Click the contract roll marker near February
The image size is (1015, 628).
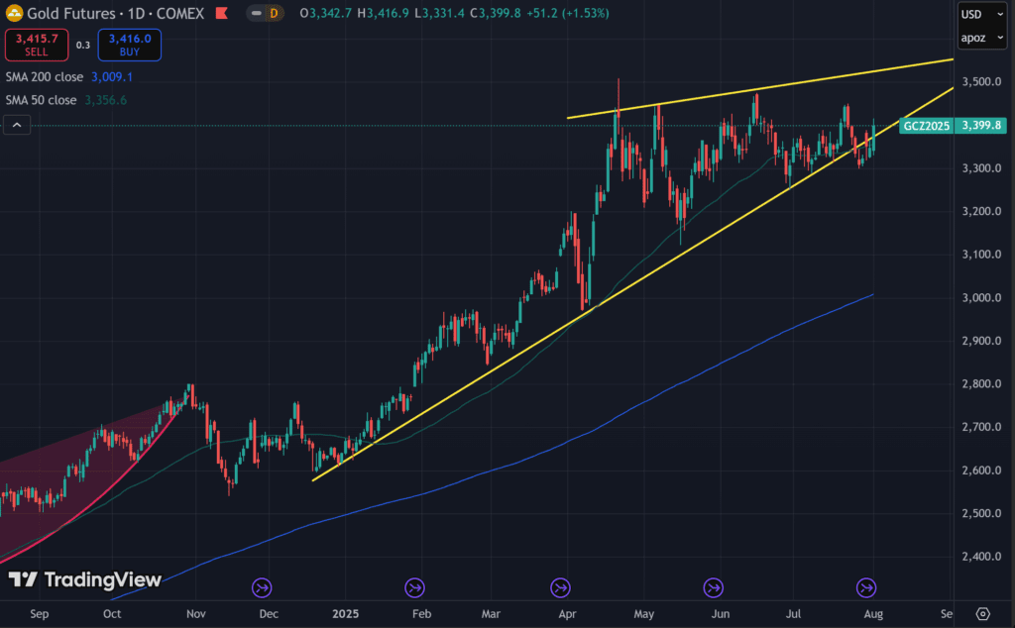click(414, 588)
